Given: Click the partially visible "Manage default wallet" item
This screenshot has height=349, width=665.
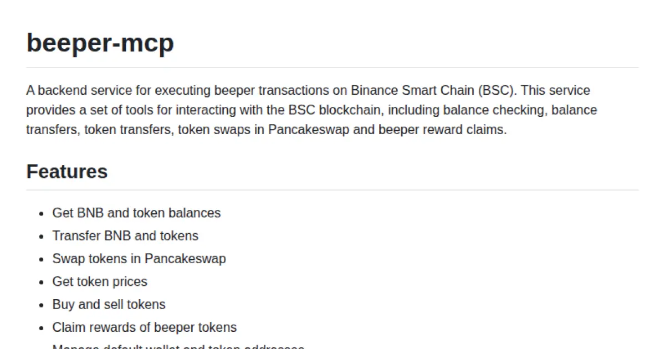Looking at the screenshot, I should 178,346.
